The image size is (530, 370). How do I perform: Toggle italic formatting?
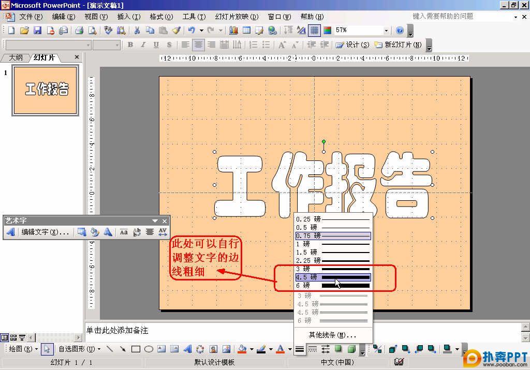[143, 45]
